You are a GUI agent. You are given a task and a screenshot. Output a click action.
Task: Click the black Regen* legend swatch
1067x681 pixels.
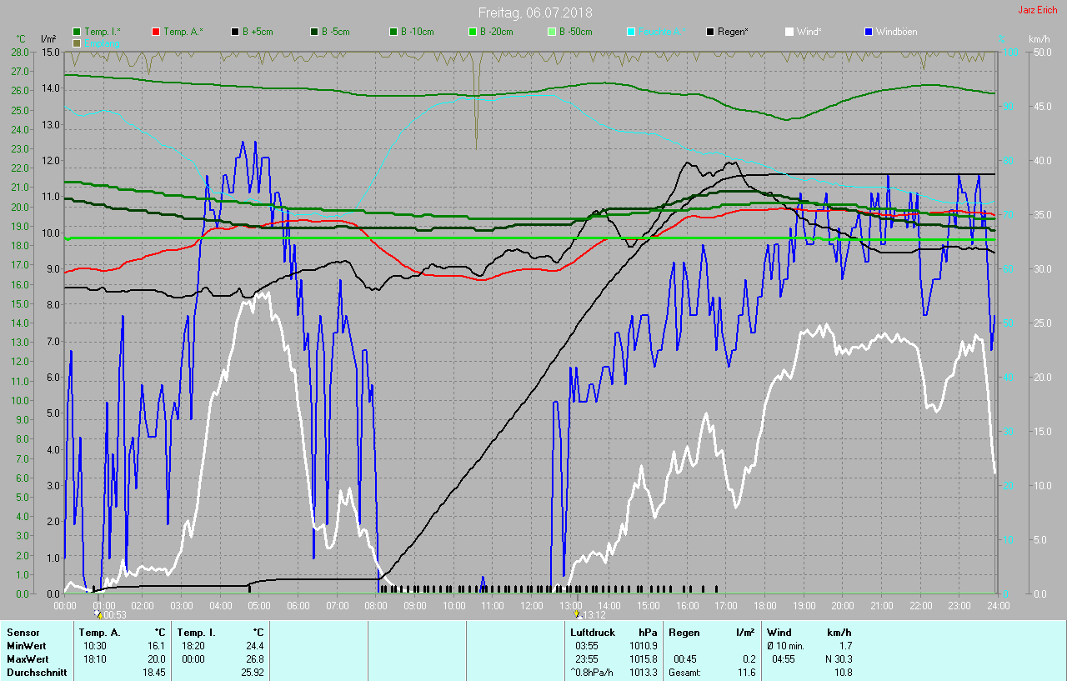(x=710, y=32)
